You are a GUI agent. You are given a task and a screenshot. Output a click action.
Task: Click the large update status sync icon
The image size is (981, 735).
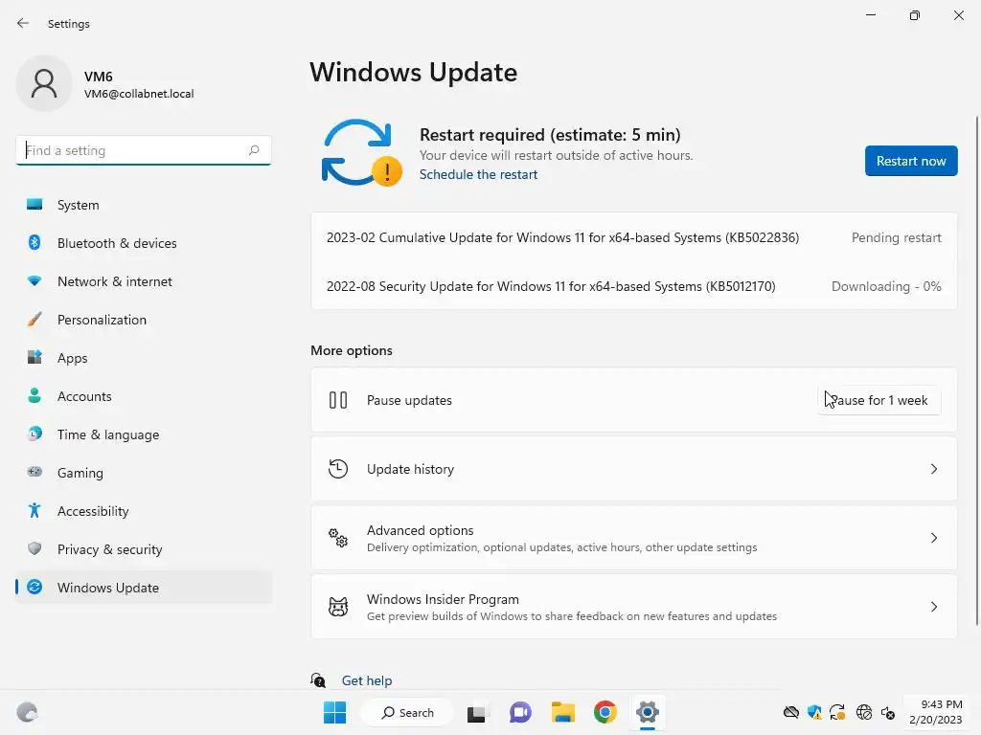pos(361,153)
